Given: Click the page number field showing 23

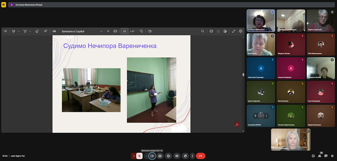Looking at the screenshot, I should point(124,31).
